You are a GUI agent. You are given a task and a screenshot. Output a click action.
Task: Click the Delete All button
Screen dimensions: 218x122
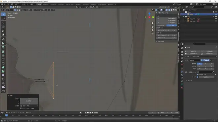209,51
